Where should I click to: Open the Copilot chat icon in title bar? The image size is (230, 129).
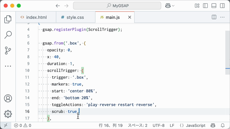tap(168, 6)
